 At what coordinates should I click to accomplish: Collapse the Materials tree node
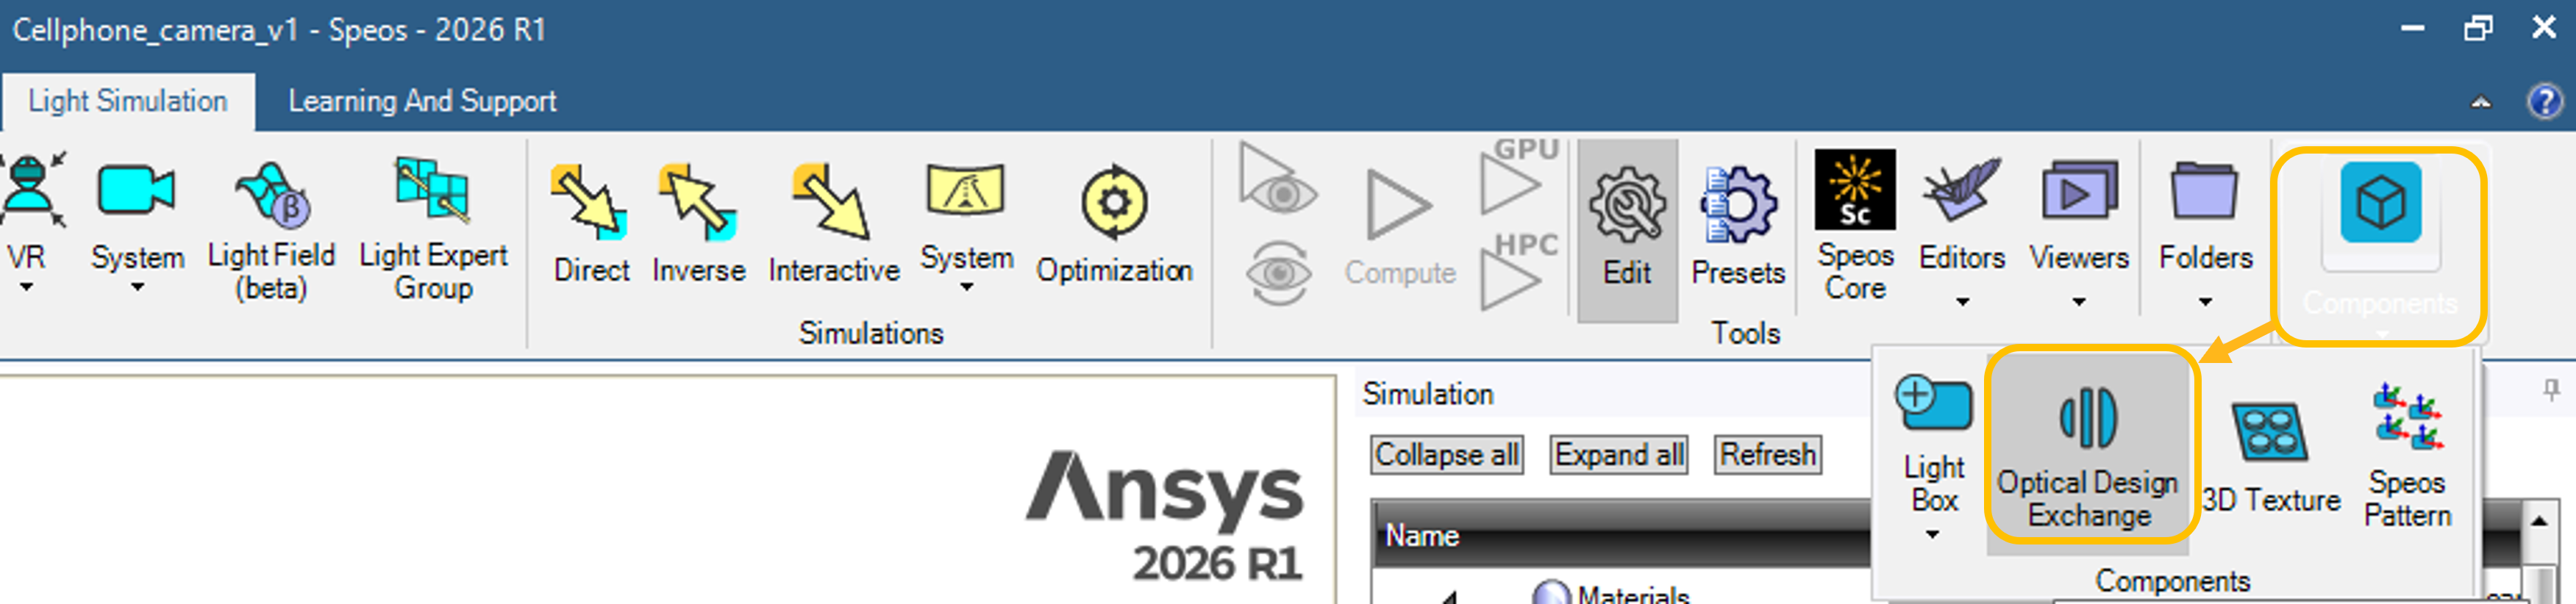[1450, 597]
